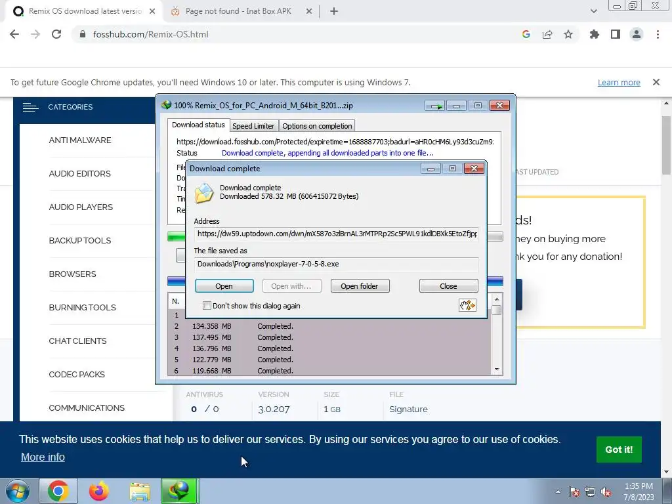Viewport: 672px width, 504px height.
Task: Toggle the Chrome side panel icon
Action: click(x=616, y=34)
